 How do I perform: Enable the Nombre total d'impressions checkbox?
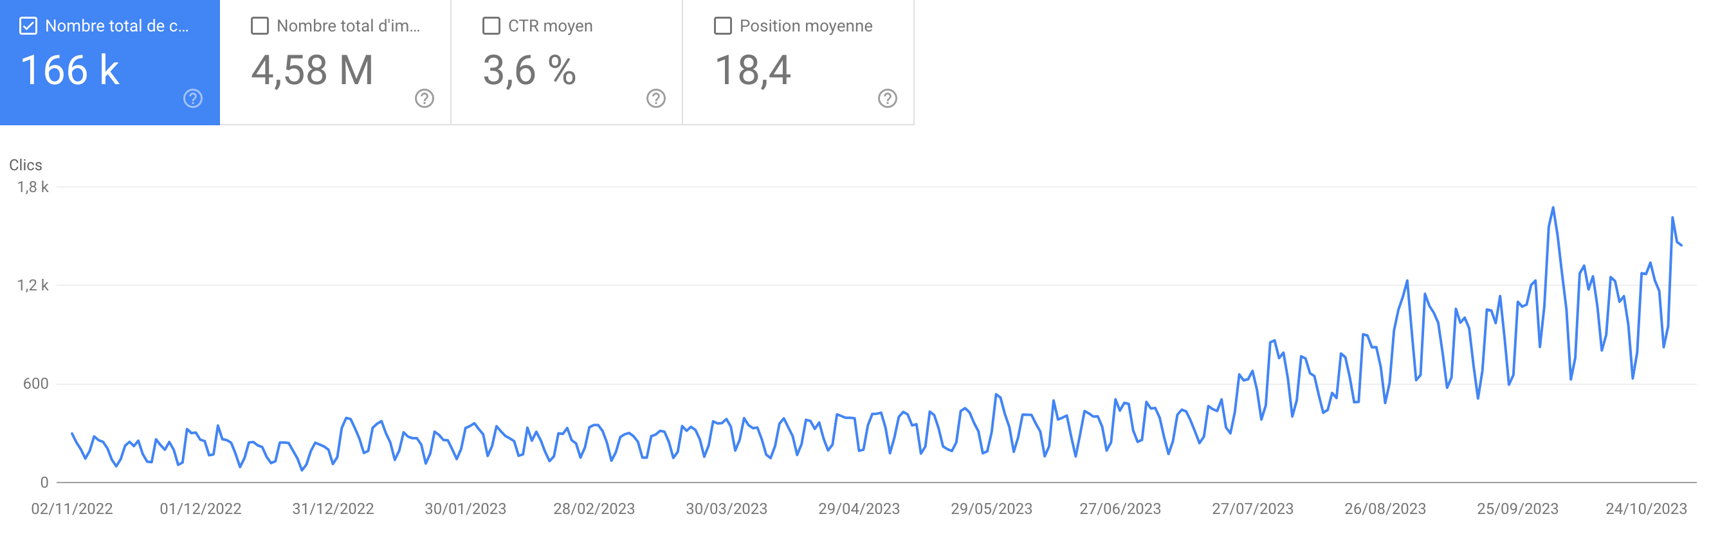pos(260,26)
